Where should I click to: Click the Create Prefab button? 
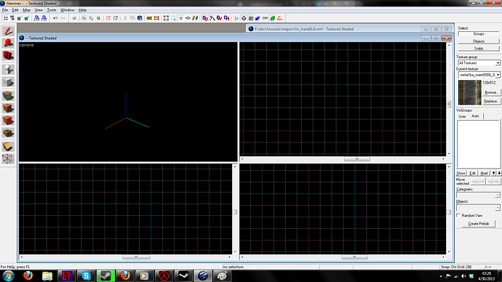point(479,224)
